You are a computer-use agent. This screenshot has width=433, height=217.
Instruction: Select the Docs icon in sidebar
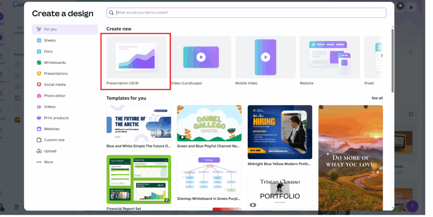pyautogui.click(x=39, y=51)
